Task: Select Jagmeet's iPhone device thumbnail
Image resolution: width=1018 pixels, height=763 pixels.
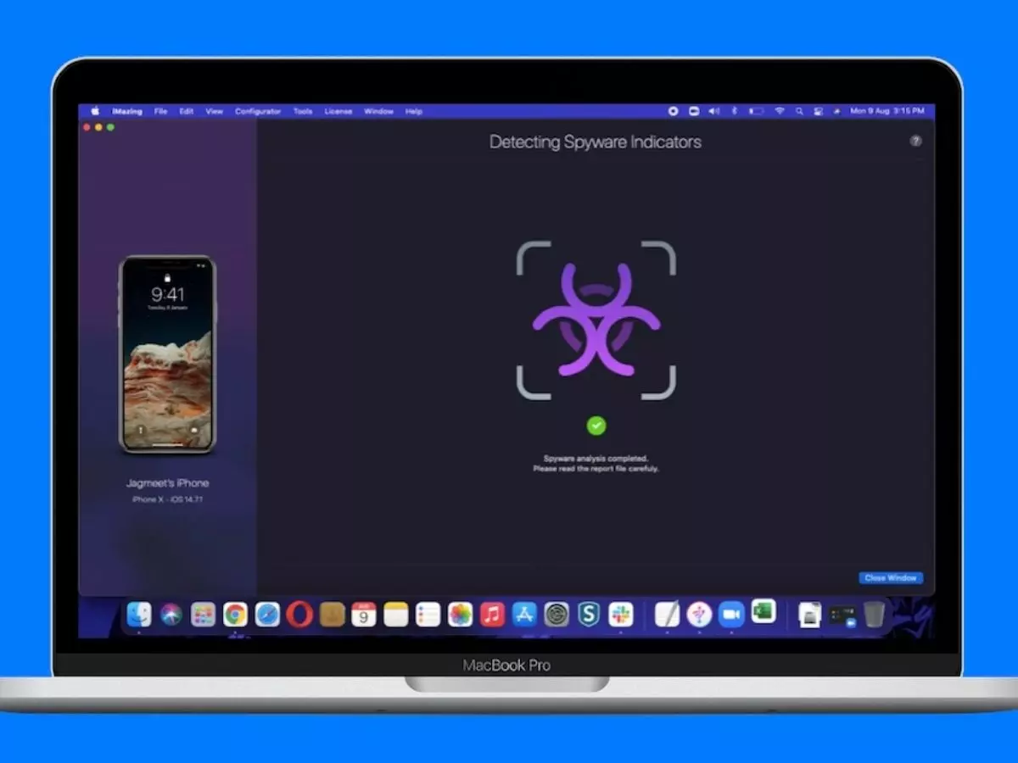Action: click(167, 354)
